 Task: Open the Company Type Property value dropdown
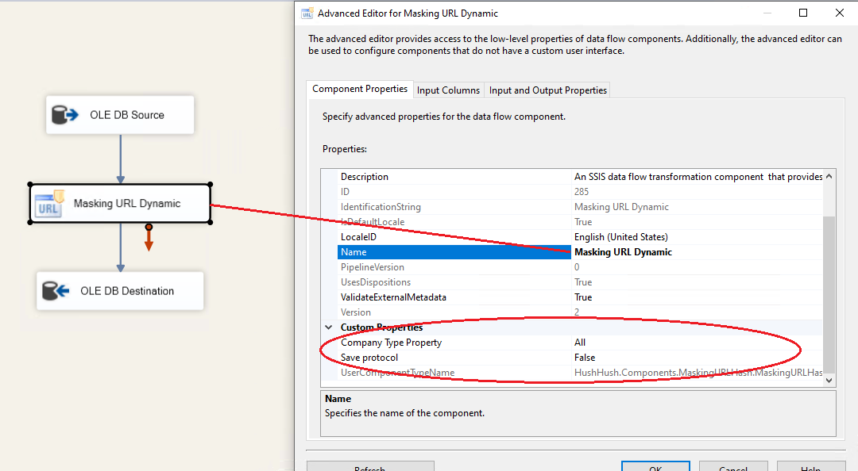click(x=695, y=343)
